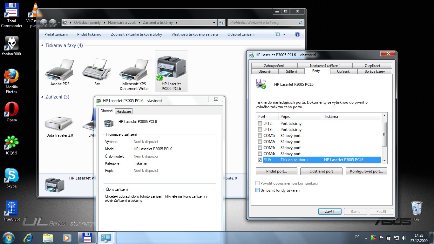Open the foobar2000 desktop shortcut
The image size is (434, 244).
(12, 46)
